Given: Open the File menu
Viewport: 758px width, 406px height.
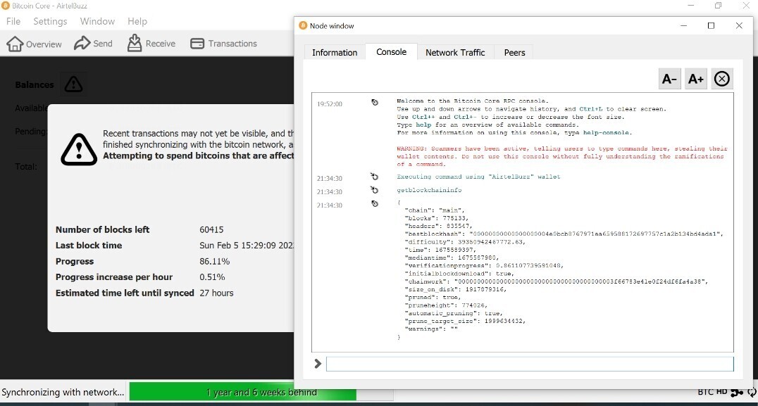Looking at the screenshot, I should [x=13, y=21].
